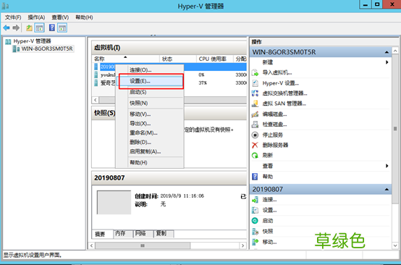The height and width of the screenshot is (265, 401).
Task: Click 0% CPU usage cell
Action: pos(201,75)
